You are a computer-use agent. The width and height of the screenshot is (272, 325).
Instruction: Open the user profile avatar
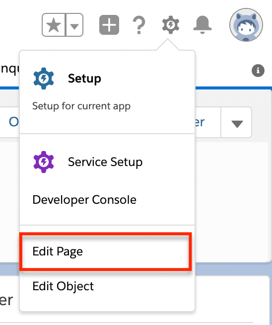click(x=246, y=25)
